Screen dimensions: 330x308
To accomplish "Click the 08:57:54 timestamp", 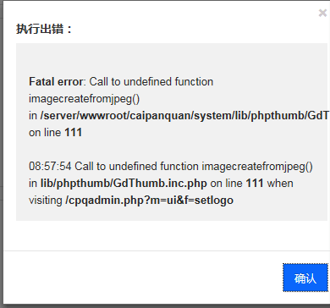I will (50, 167).
